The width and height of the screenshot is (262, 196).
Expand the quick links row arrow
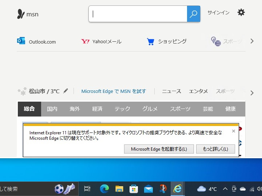252,41
